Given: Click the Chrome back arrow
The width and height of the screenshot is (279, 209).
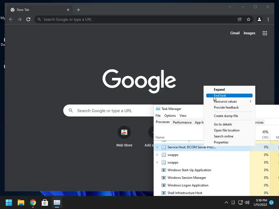Looking at the screenshot, I should 11,19.
